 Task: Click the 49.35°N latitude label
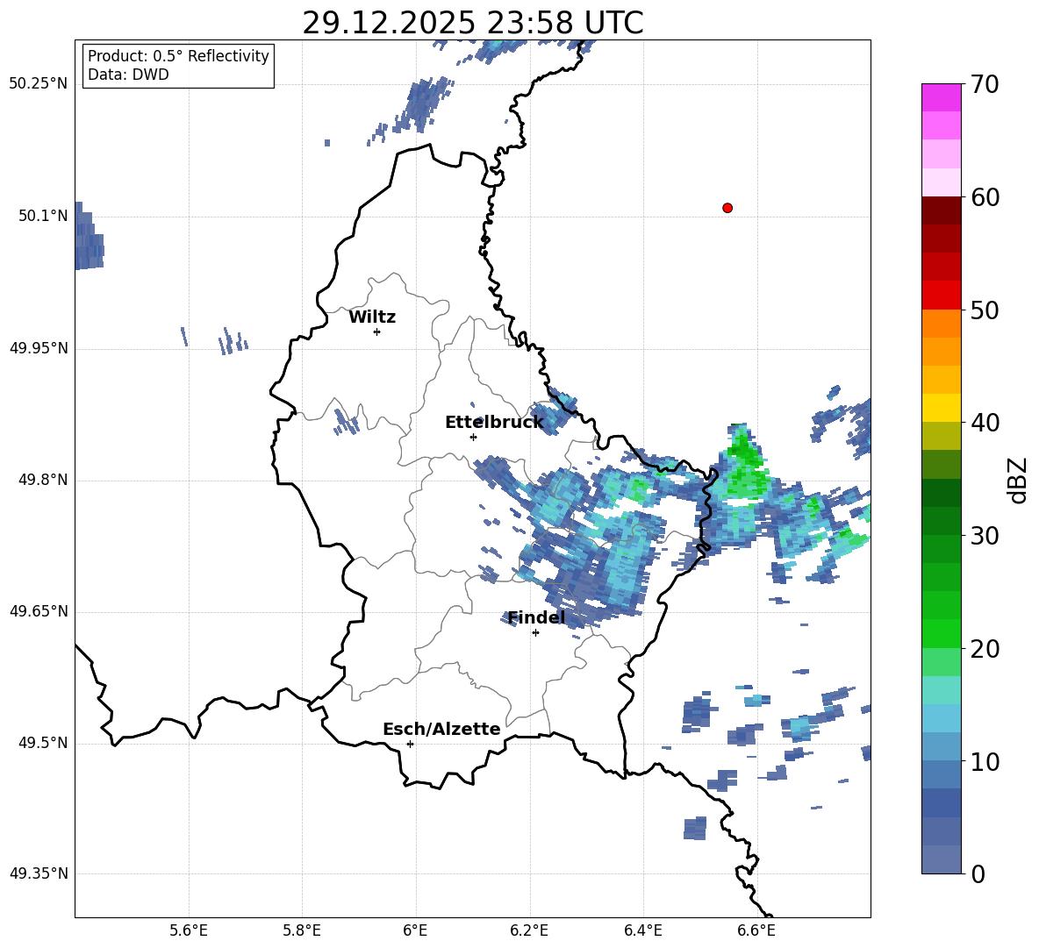tap(39, 873)
